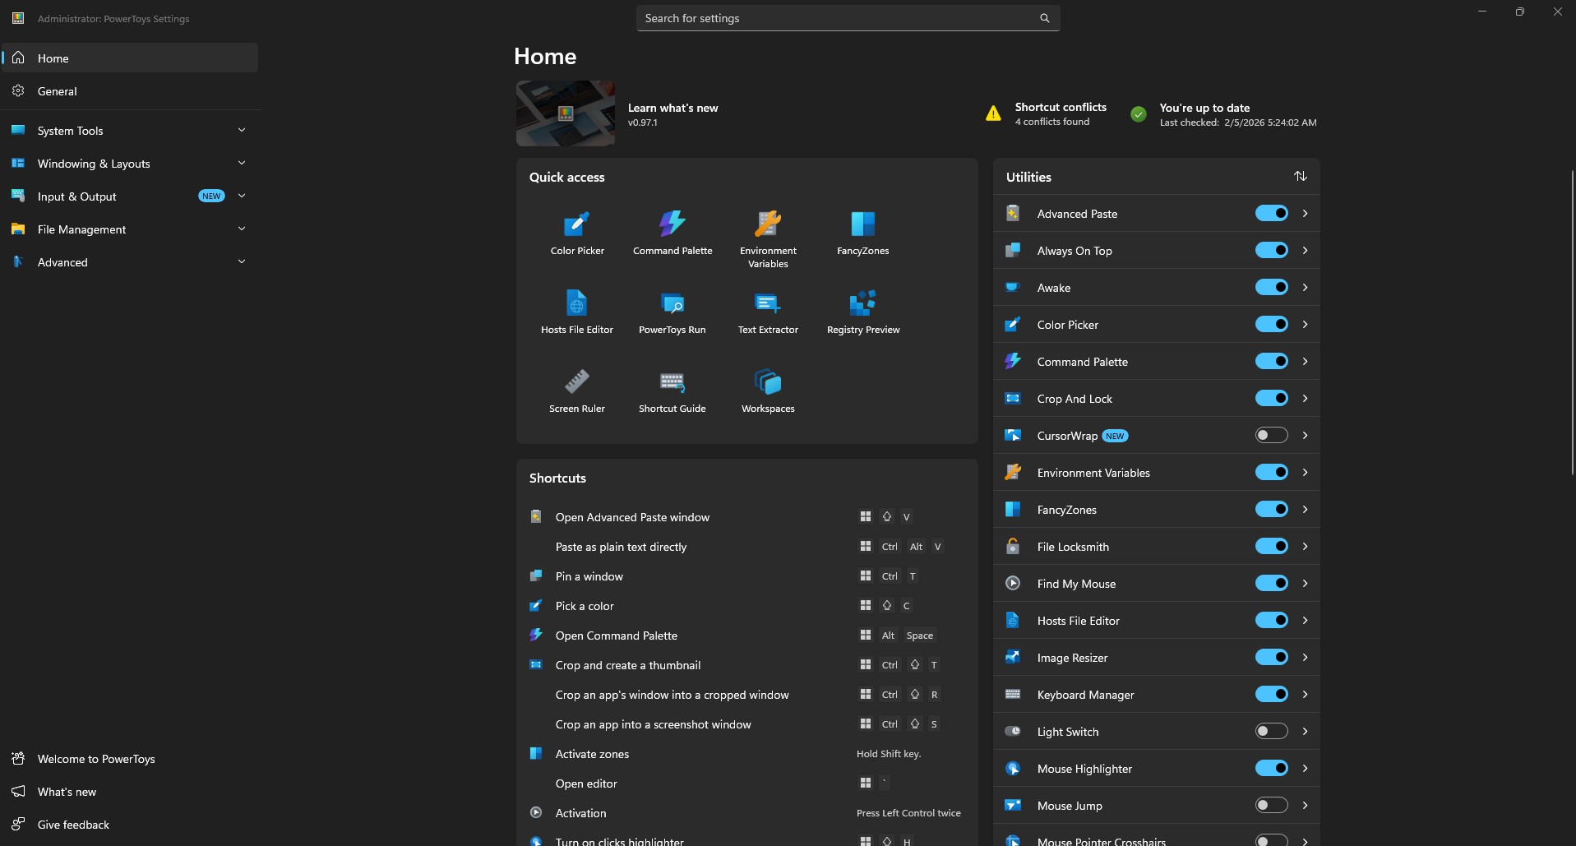Open the Hosts File Editor

coord(576,311)
